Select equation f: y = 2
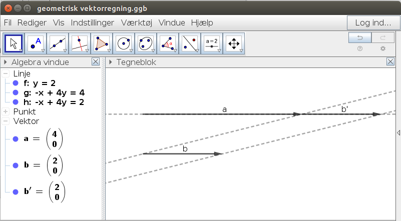The image size is (401, 221). [x=40, y=83]
